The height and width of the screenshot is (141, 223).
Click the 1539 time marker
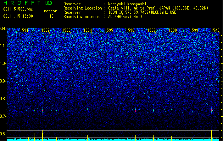pos(194,30)
